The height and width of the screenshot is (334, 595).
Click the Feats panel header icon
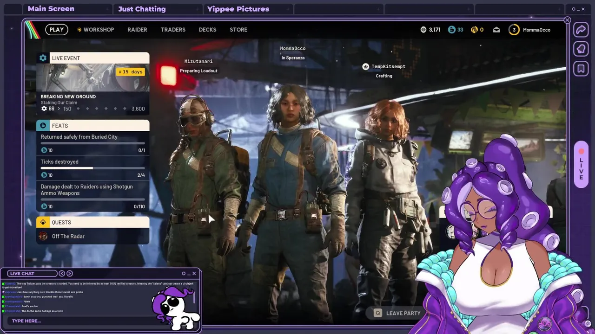(x=43, y=126)
